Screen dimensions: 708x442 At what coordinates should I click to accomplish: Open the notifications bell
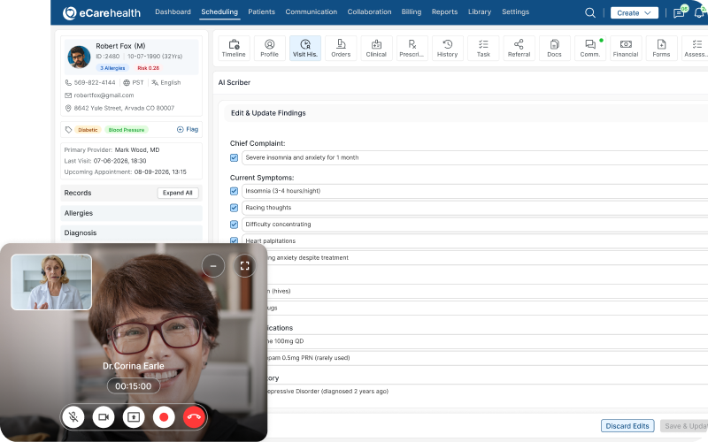click(700, 12)
